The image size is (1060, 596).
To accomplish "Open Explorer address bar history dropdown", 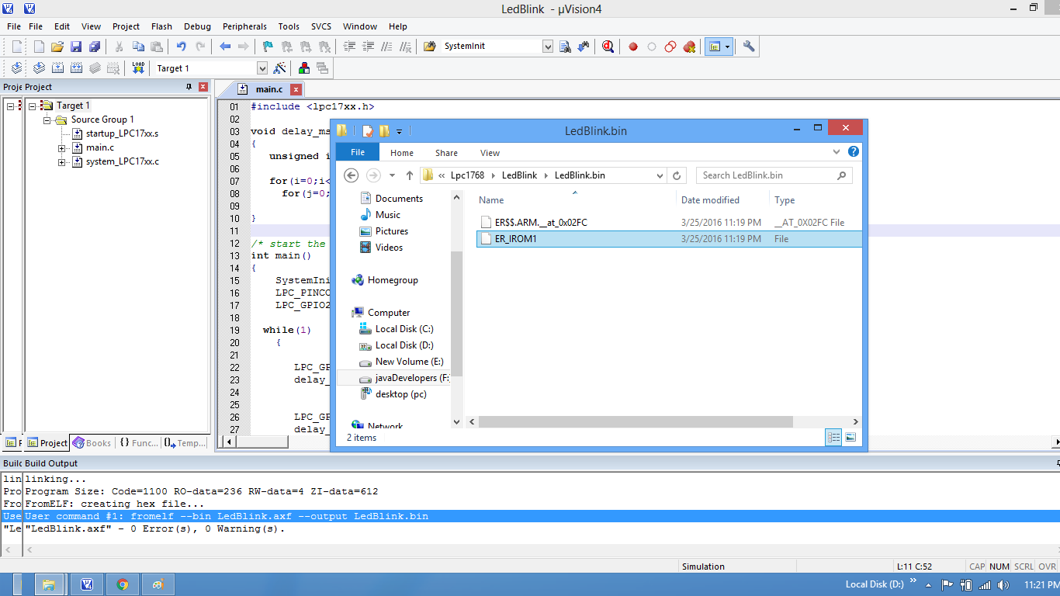I will click(660, 175).
